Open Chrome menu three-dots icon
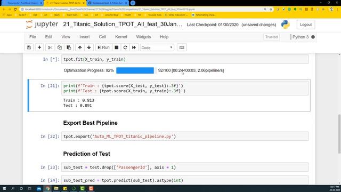This screenshot has width=341, height=192. [337, 10]
